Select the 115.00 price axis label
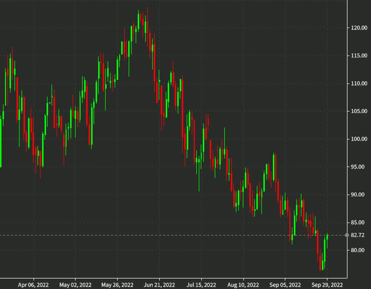The image size is (371, 289). tap(359, 56)
